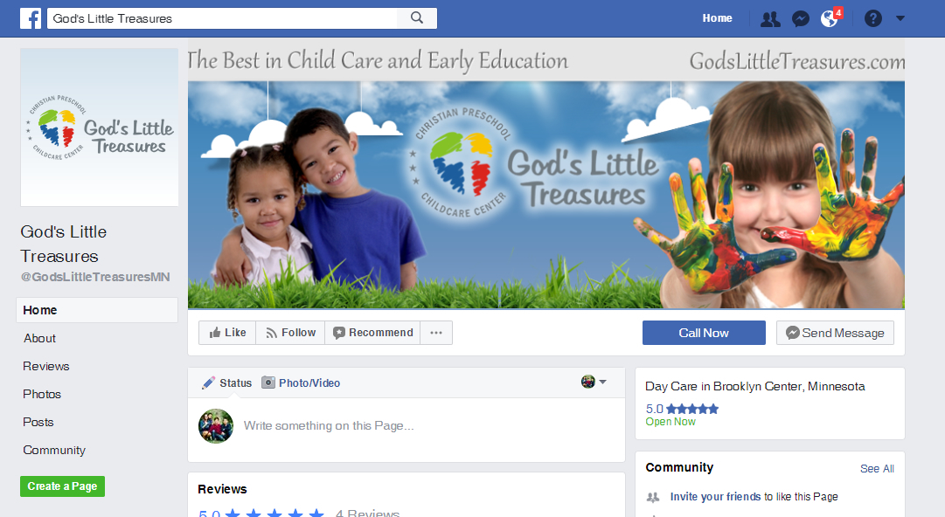Open the Notifications globe icon
This screenshot has height=517, width=945.
(x=830, y=18)
